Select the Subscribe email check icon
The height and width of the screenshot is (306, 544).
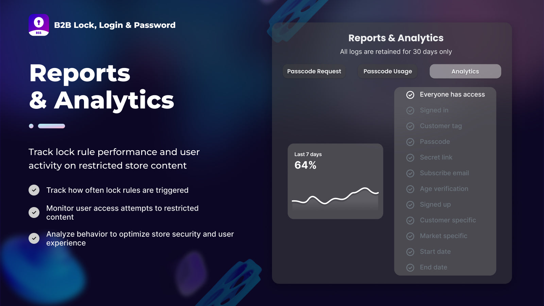click(x=410, y=173)
